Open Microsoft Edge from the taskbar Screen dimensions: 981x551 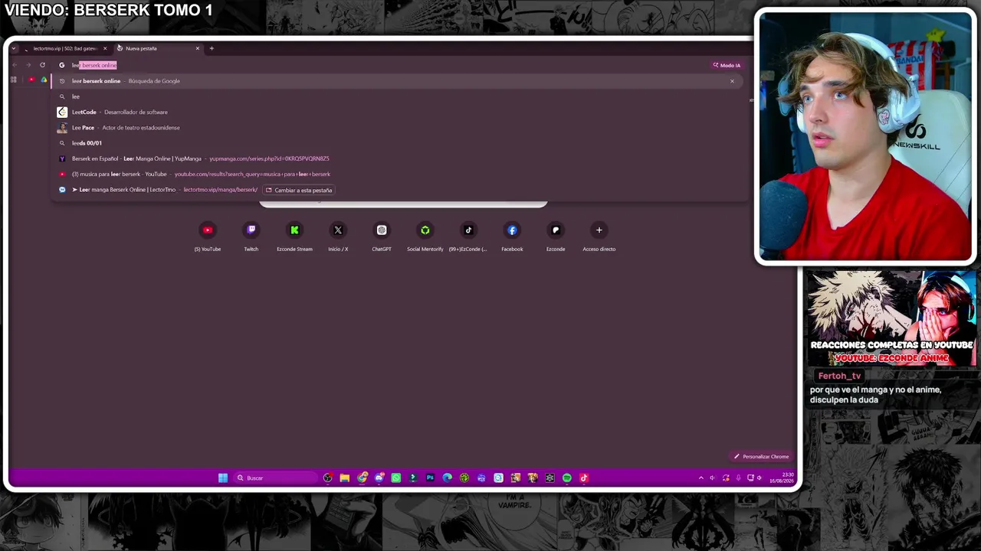[448, 478]
